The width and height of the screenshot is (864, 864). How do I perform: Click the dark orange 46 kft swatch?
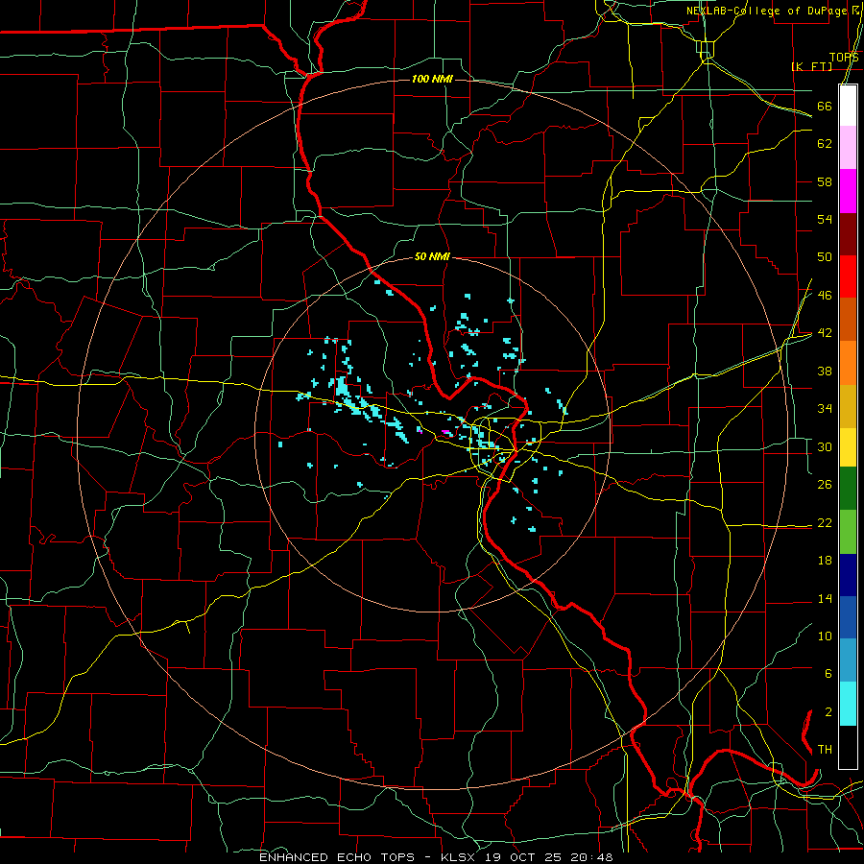[x=848, y=320]
